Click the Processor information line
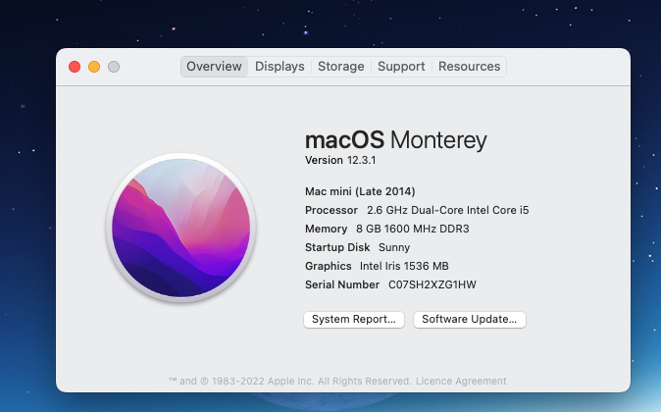Viewport: 661px width, 412px height. coord(417,210)
